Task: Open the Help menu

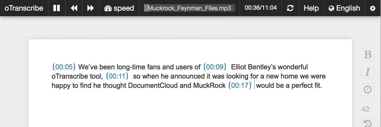Action: pyautogui.click(x=311, y=8)
